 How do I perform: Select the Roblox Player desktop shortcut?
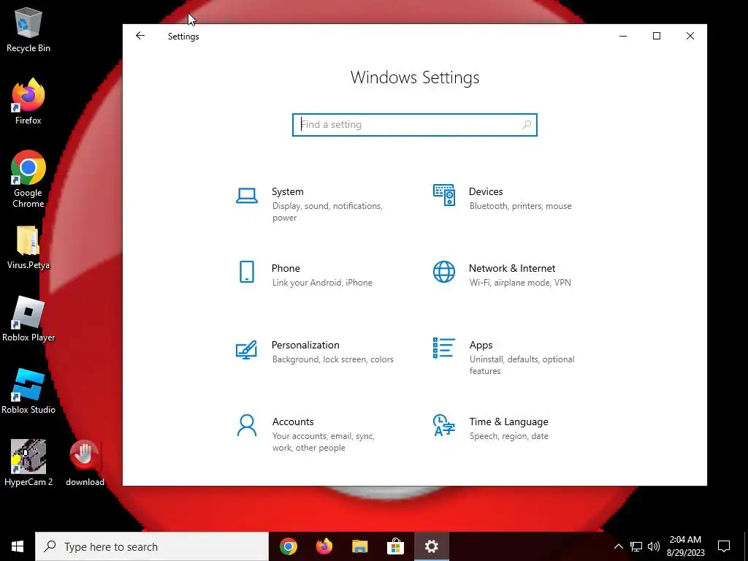coord(28,318)
